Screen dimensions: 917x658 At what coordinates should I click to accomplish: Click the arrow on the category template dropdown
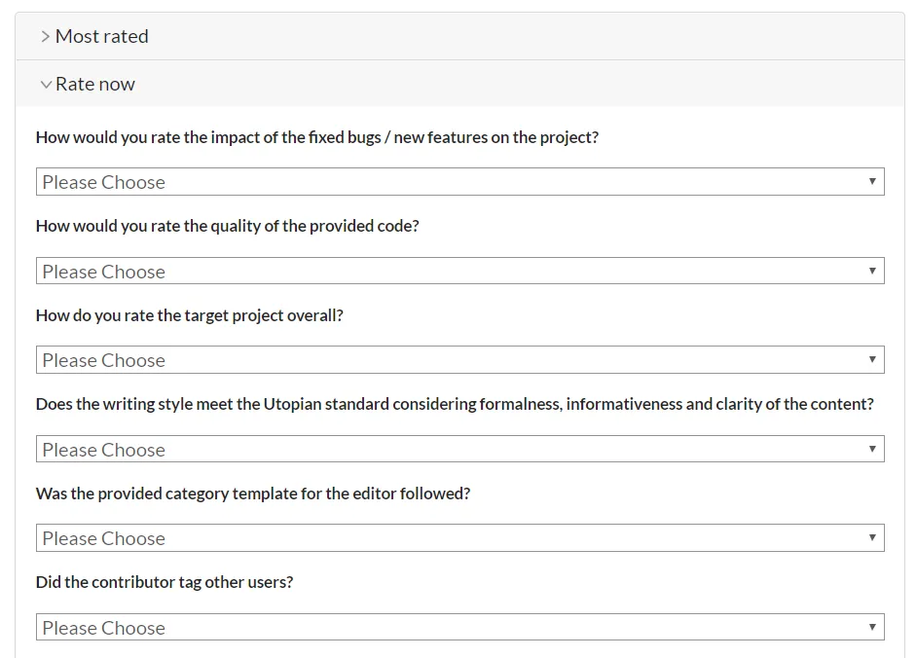point(872,538)
